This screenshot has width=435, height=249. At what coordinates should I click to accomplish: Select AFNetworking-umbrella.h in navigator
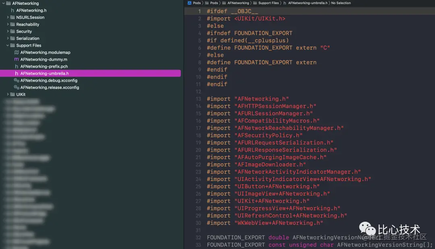pyautogui.click(x=91, y=73)
